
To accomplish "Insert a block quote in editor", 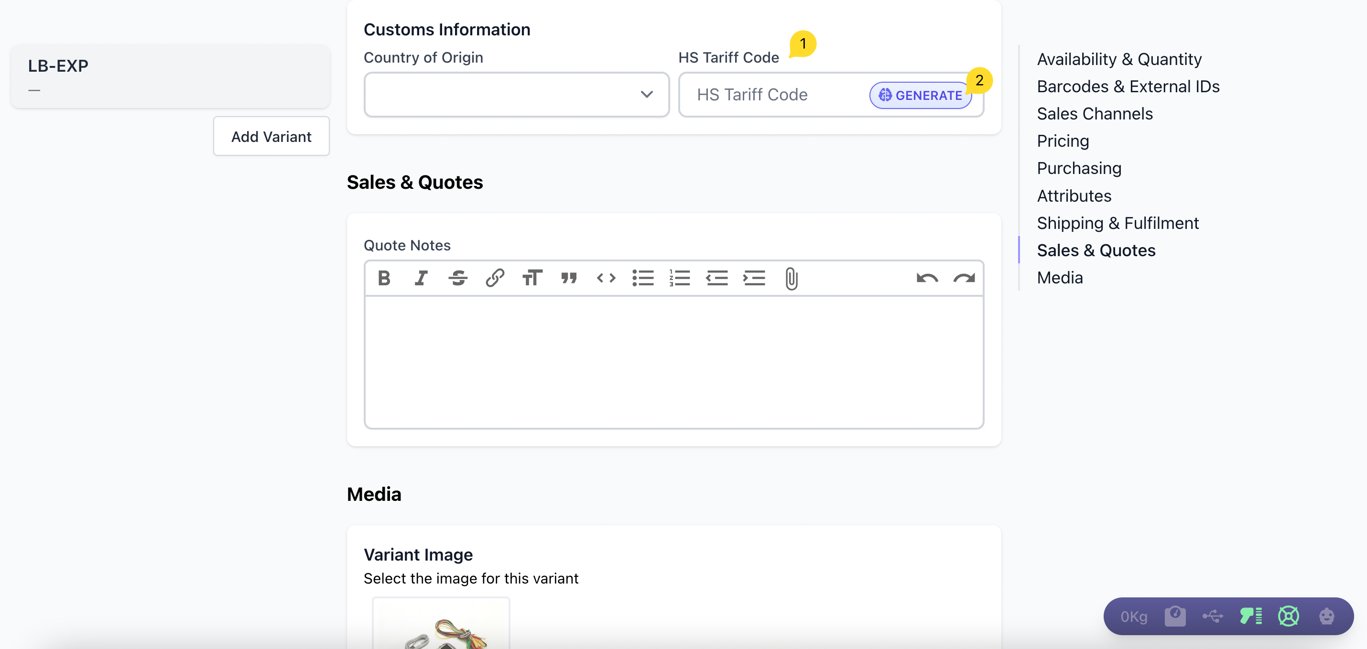I will 569,278.
